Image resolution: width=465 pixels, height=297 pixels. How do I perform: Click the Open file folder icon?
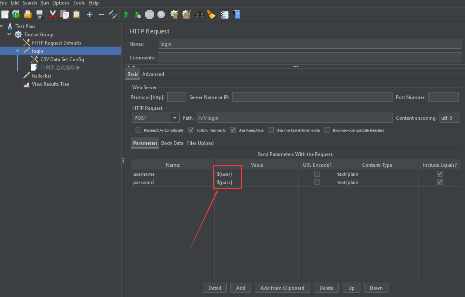(x=28, y=14)
